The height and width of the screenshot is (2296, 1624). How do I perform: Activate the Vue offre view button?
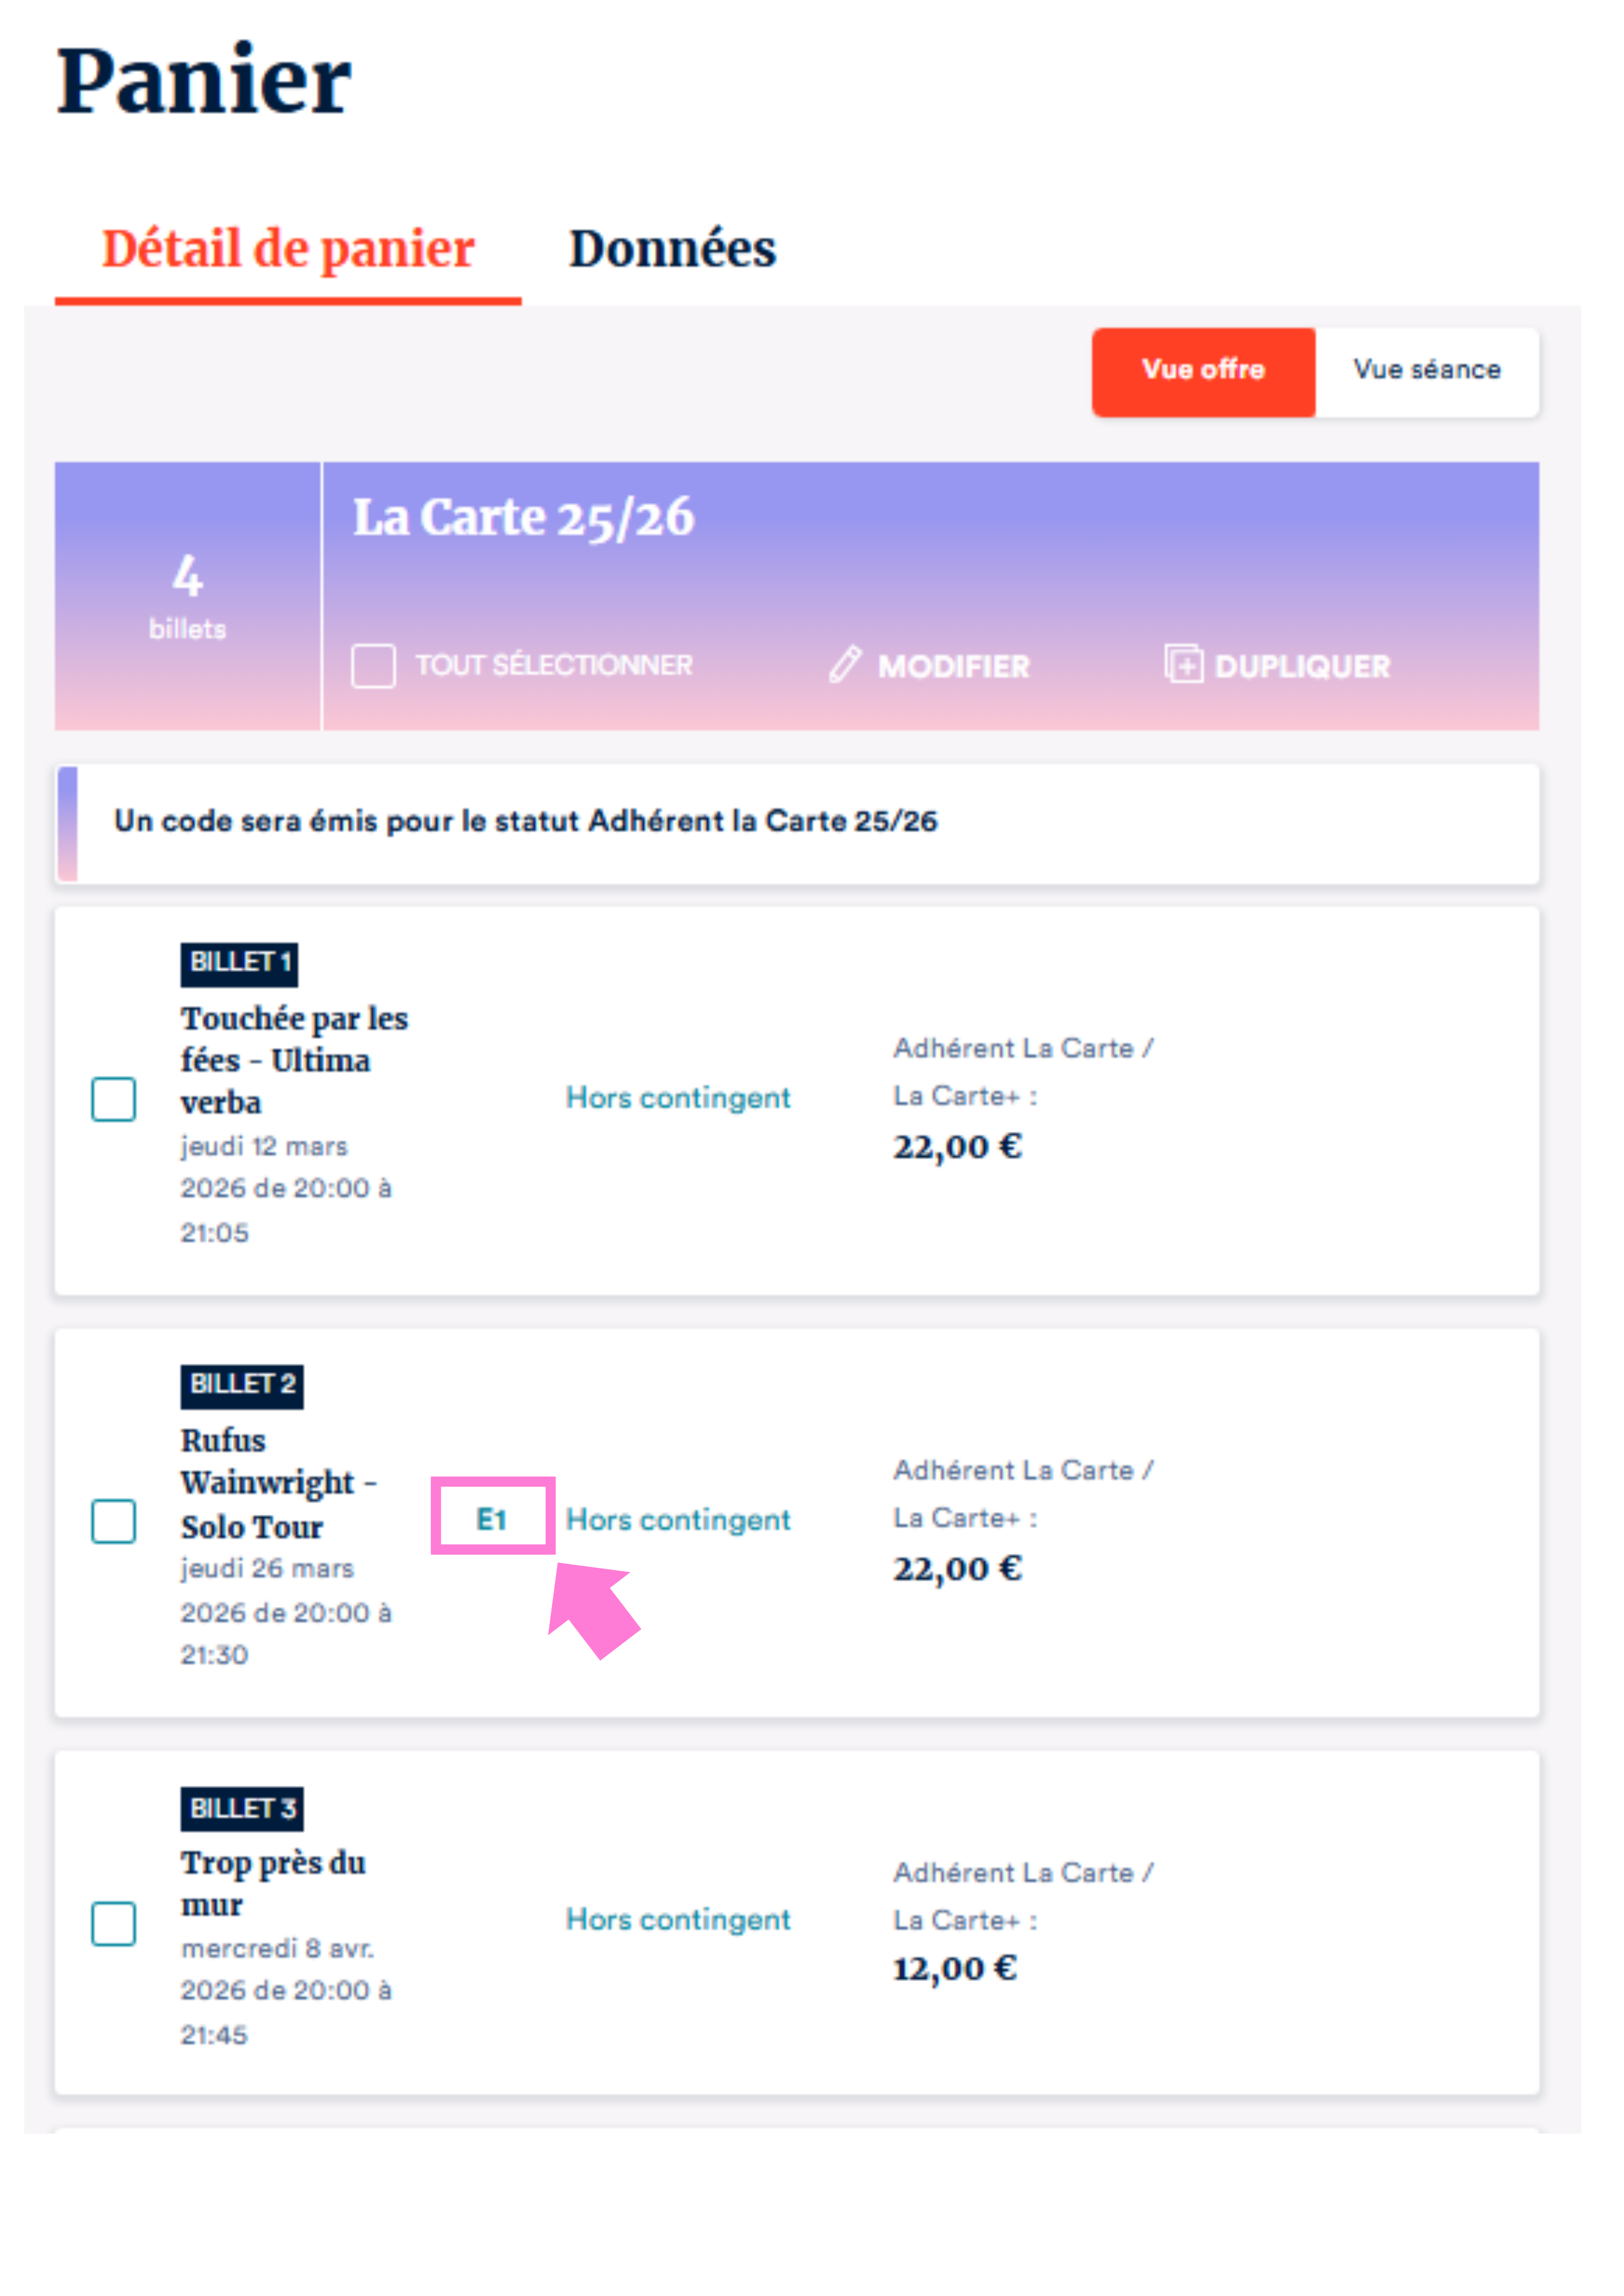coord(1203,370)
